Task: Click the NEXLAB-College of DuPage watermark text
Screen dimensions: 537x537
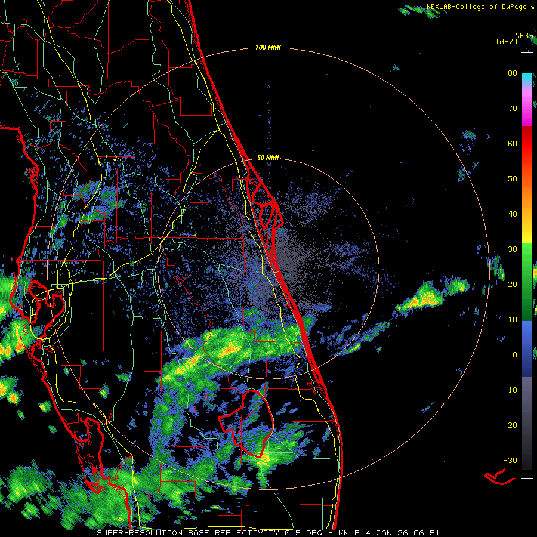Action: [x=480, y=7]
